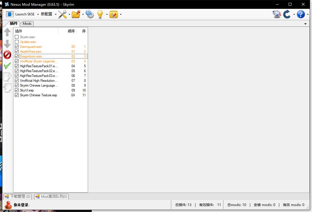
Task: Expand the light bulb dropdown arrow
Action: 107,14
